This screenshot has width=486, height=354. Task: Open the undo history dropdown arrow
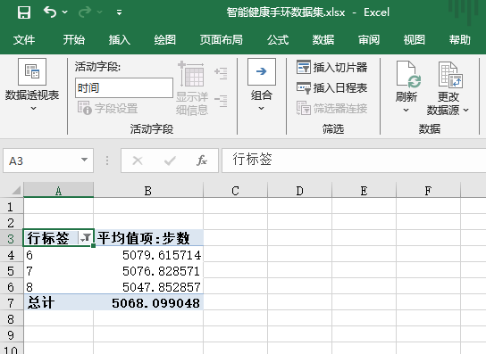click(65, 12)
